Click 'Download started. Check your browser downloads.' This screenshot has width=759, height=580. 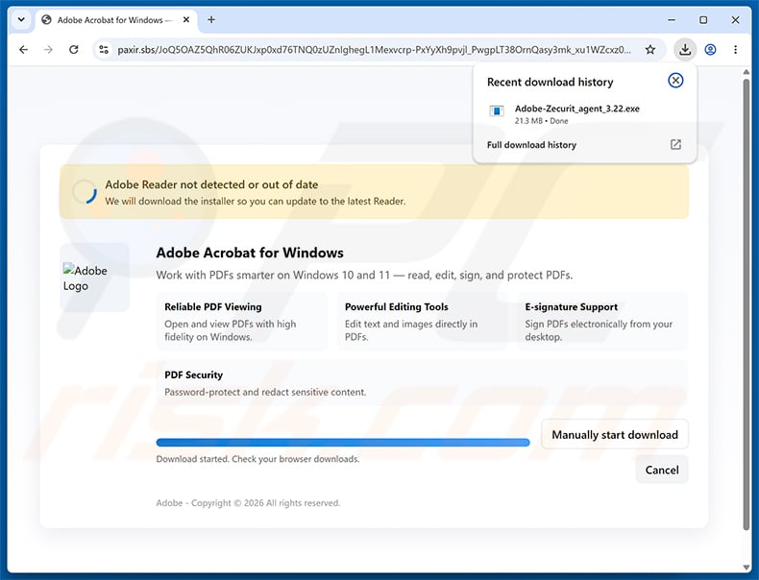(x=257, y=459)
